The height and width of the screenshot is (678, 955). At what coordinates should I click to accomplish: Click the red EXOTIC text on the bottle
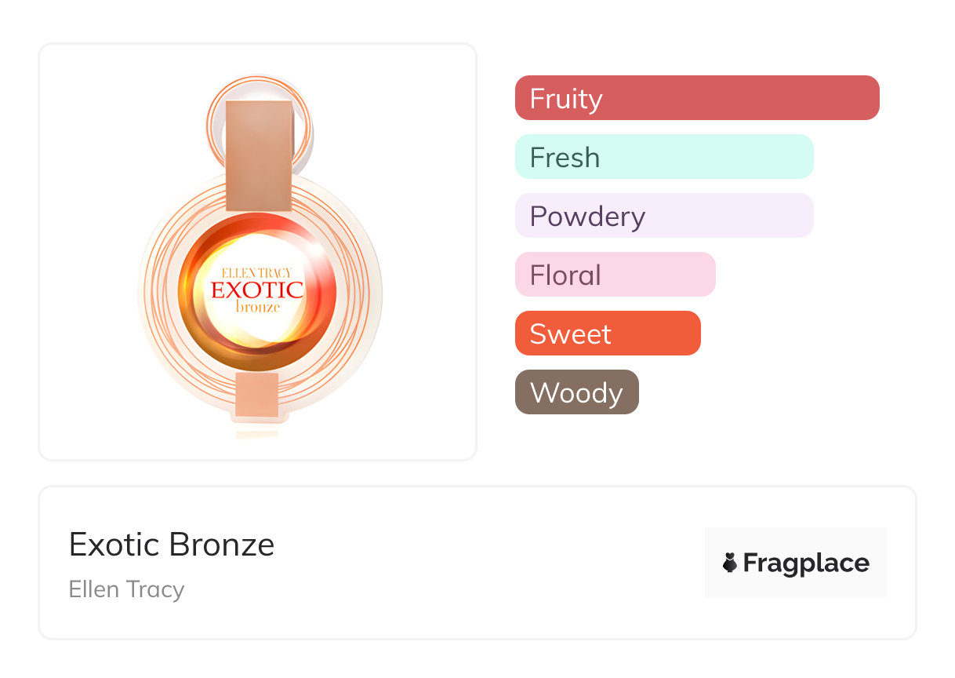tap(257, 290)
